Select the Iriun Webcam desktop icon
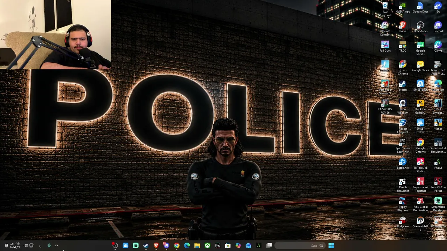The height and width of the screenshot is (251, 447). pyautogui.click(x=403, y=107)
